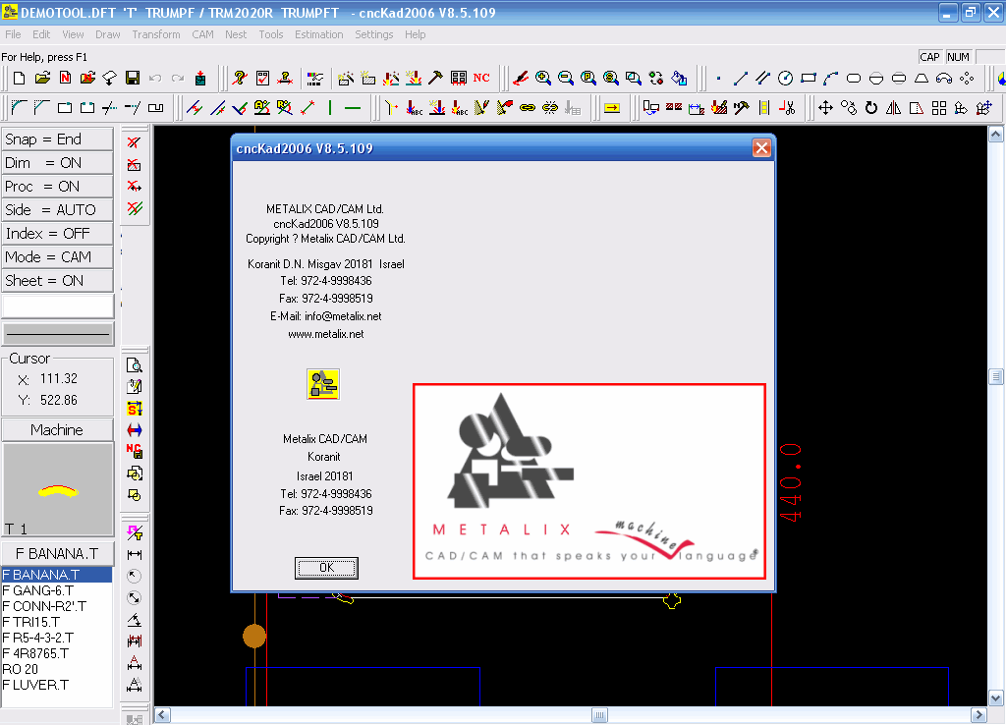1006x725 pixels.
Task: Click the array grid of four squares icon
Action: click(938, 108)
